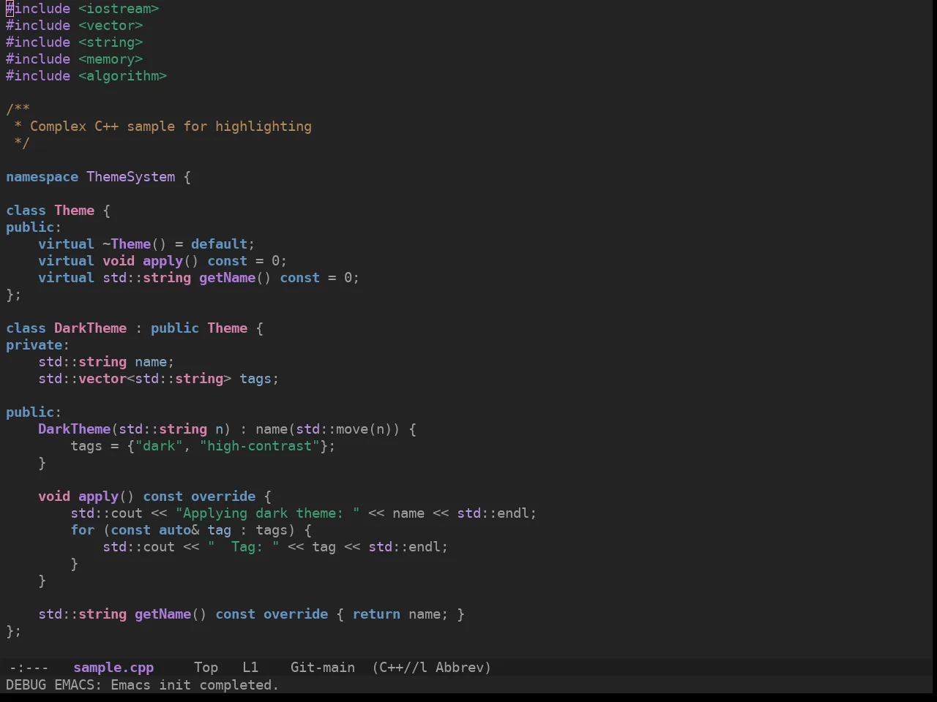Click the 'DarkTheme' constructor name
This screenshot has height=702, width=937.
click(74, 429)
